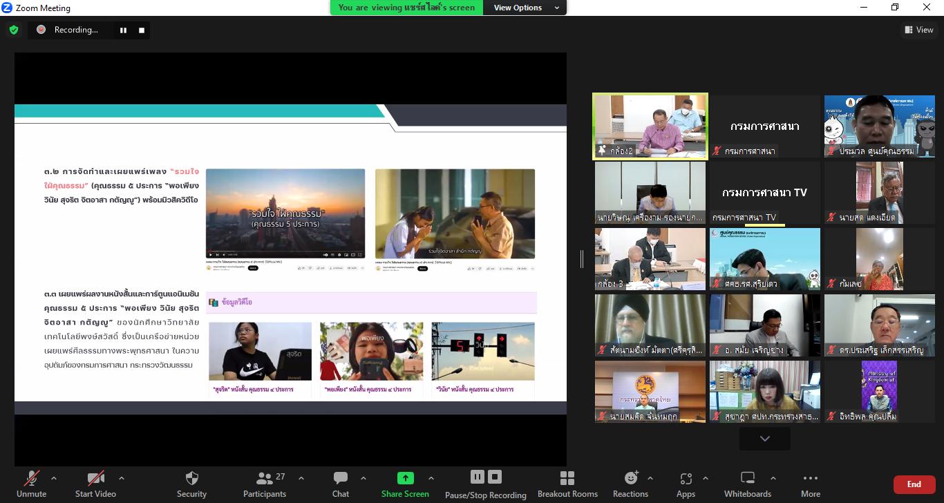Click the red Recording status dot

tap(41, 30)
